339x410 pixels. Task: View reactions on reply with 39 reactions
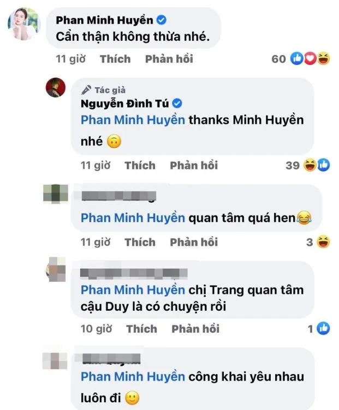308,165
